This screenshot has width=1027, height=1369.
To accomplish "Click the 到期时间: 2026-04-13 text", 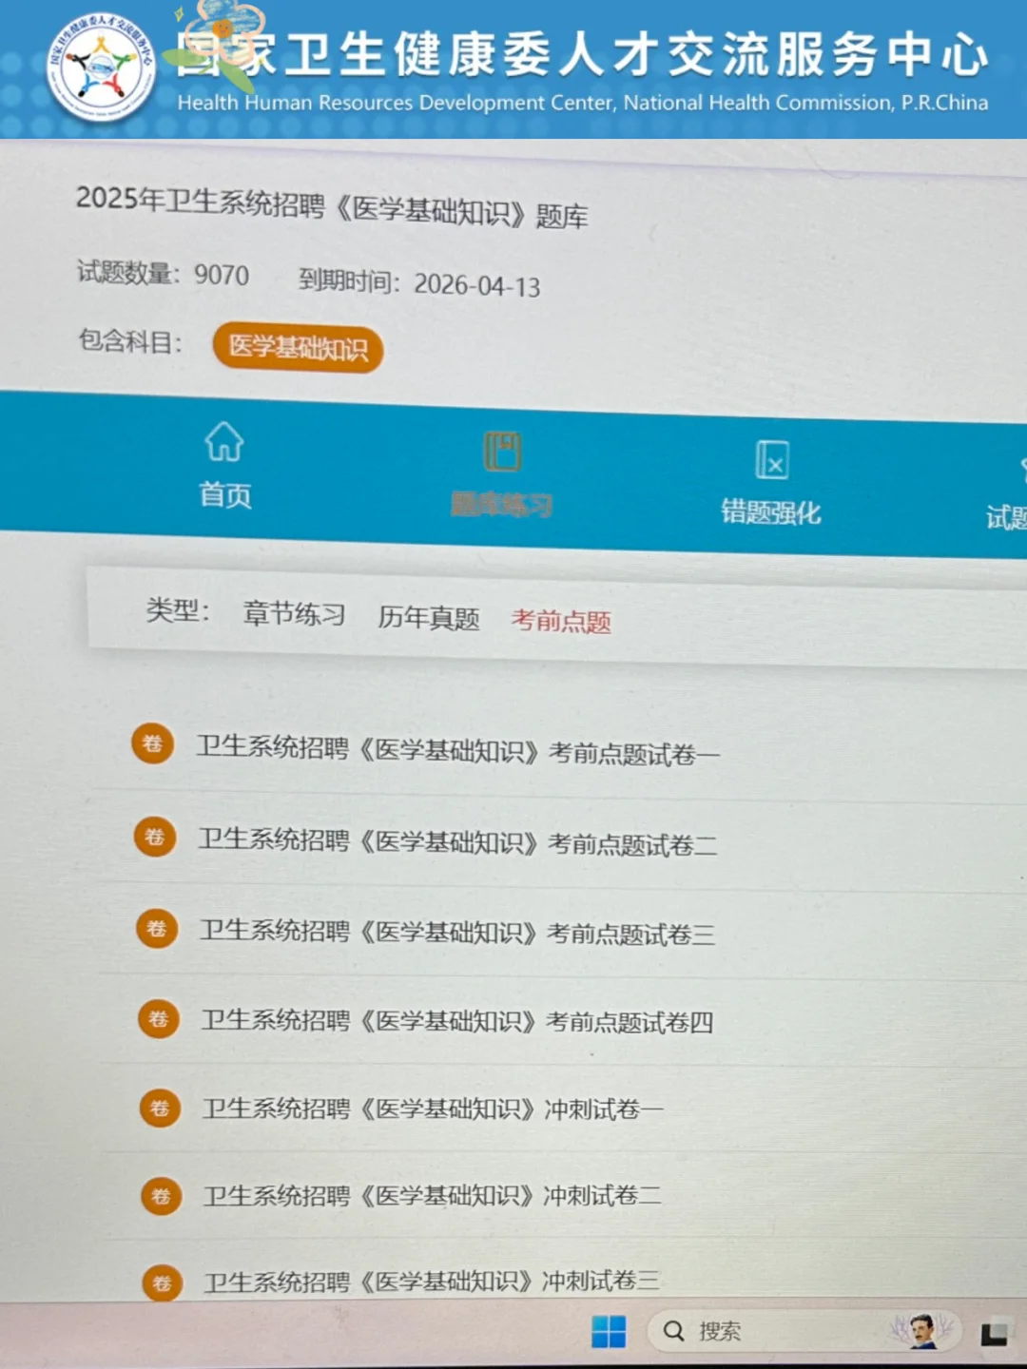I will (x=419, y=282).
